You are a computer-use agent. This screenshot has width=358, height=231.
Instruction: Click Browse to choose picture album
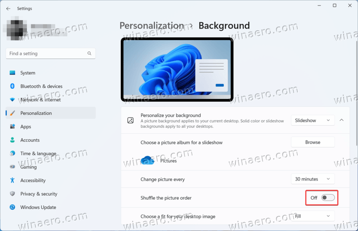pos(313,142)
